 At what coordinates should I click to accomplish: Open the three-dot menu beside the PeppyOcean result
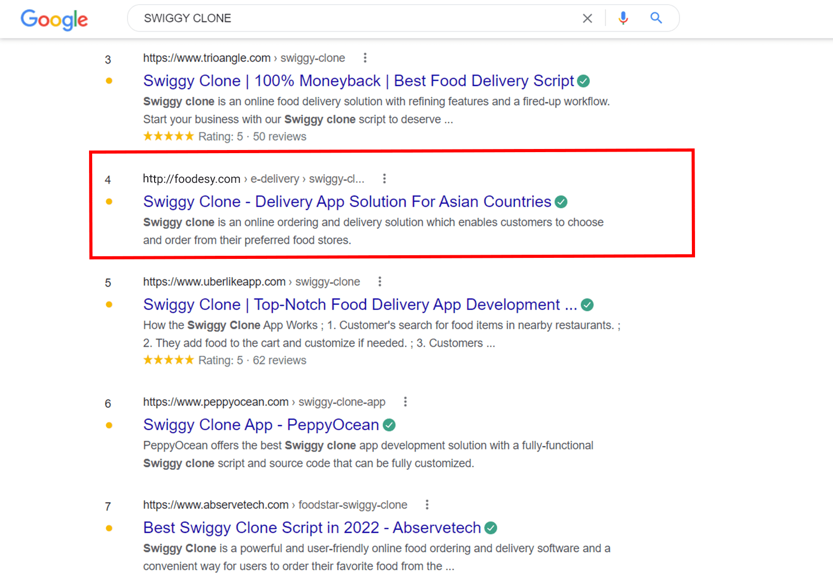pyautogui.click(x=405, y=402)
